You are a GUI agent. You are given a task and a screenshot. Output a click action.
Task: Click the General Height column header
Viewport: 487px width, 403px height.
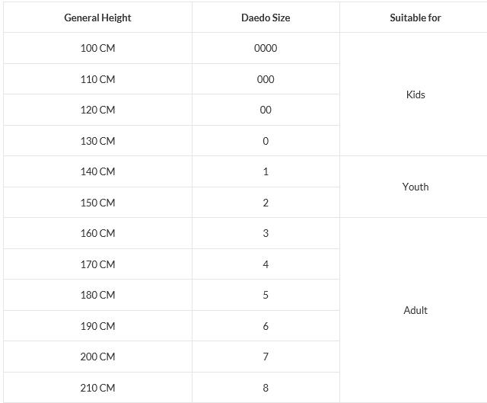point(98,18)
